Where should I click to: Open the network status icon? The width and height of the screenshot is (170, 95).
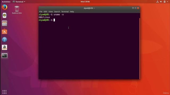tap(158, 2)
